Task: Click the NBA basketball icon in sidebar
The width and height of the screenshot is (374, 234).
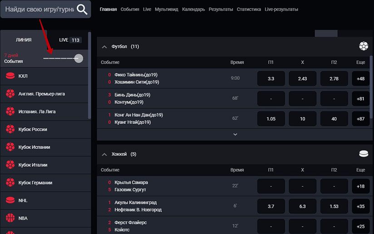Action: coord(10,218)
